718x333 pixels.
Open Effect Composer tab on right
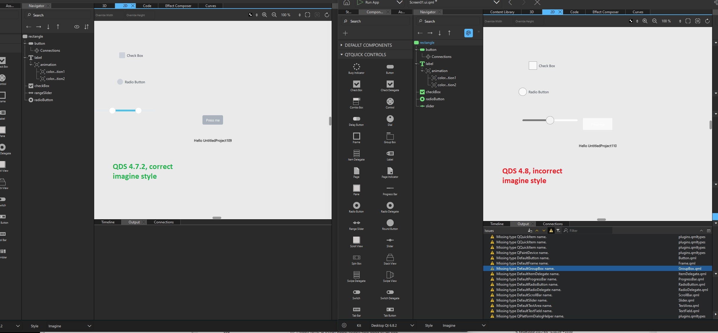click(x=605, y=12)
